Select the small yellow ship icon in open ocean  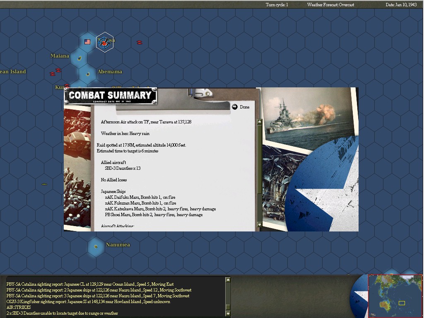[44, 184]
